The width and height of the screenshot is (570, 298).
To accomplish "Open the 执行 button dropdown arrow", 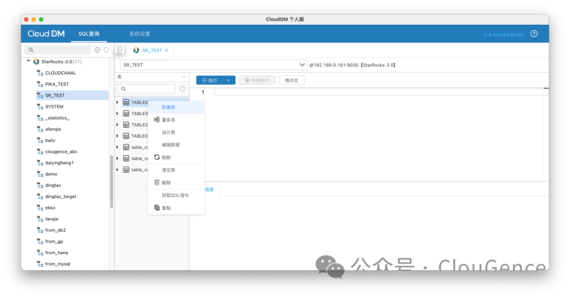I will pos(229,80).
